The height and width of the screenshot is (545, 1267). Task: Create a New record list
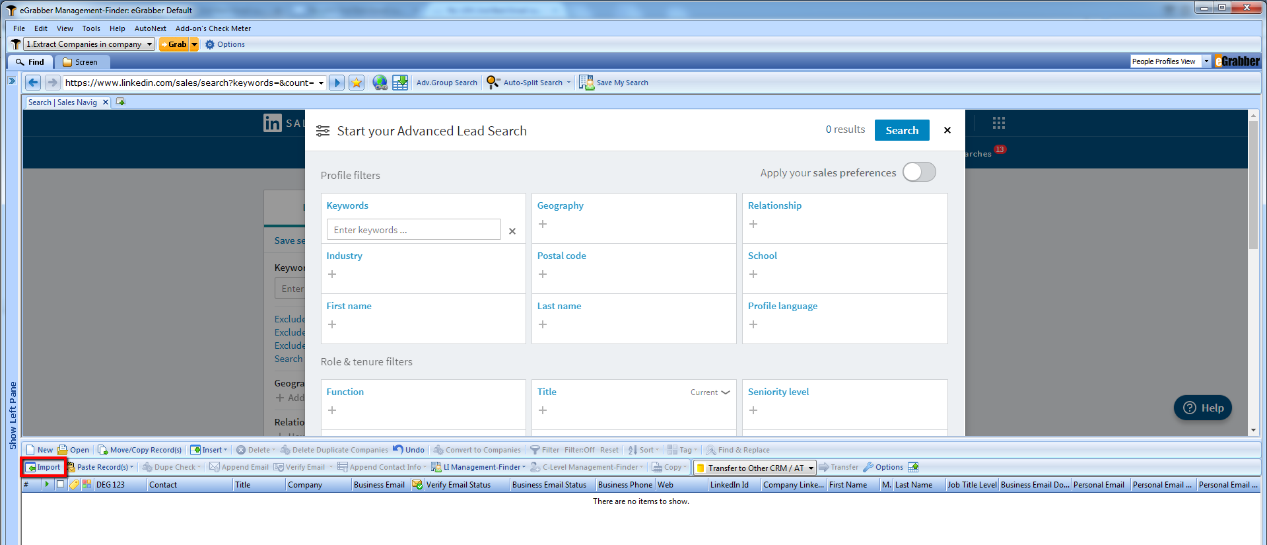pyautogui.click(x=40, y=450)
